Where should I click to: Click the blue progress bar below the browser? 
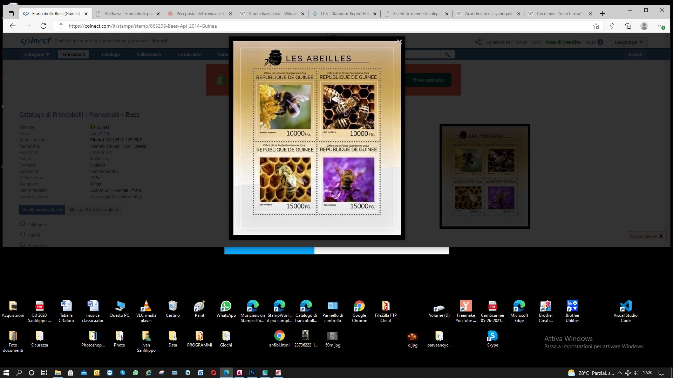pos(269,251)
